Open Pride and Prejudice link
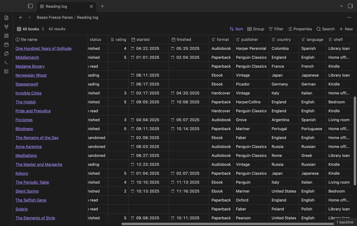Image resolution: width=357 pixels, height=226 pixels. click(33, 111)
